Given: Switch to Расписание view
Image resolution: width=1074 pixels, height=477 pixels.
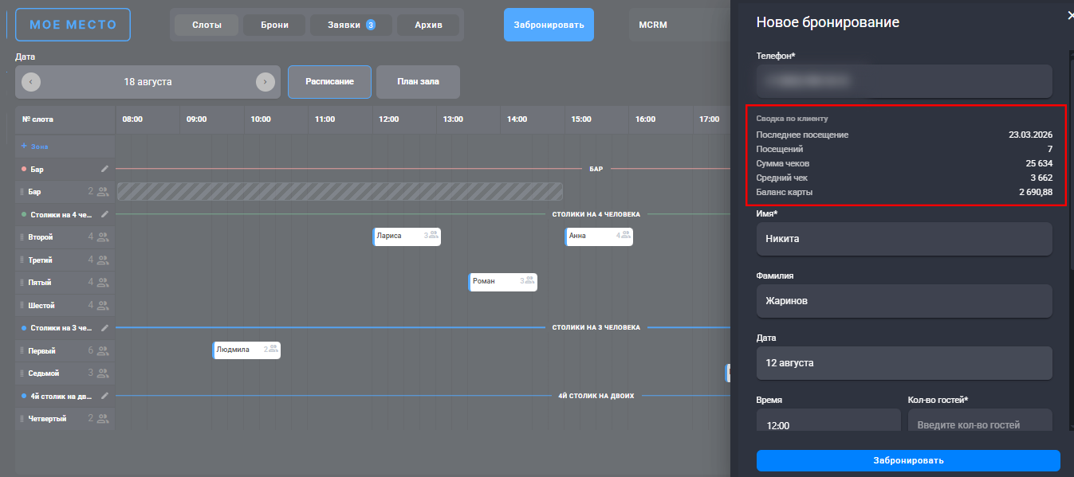Looking at the screenshot, I should 329,82.
